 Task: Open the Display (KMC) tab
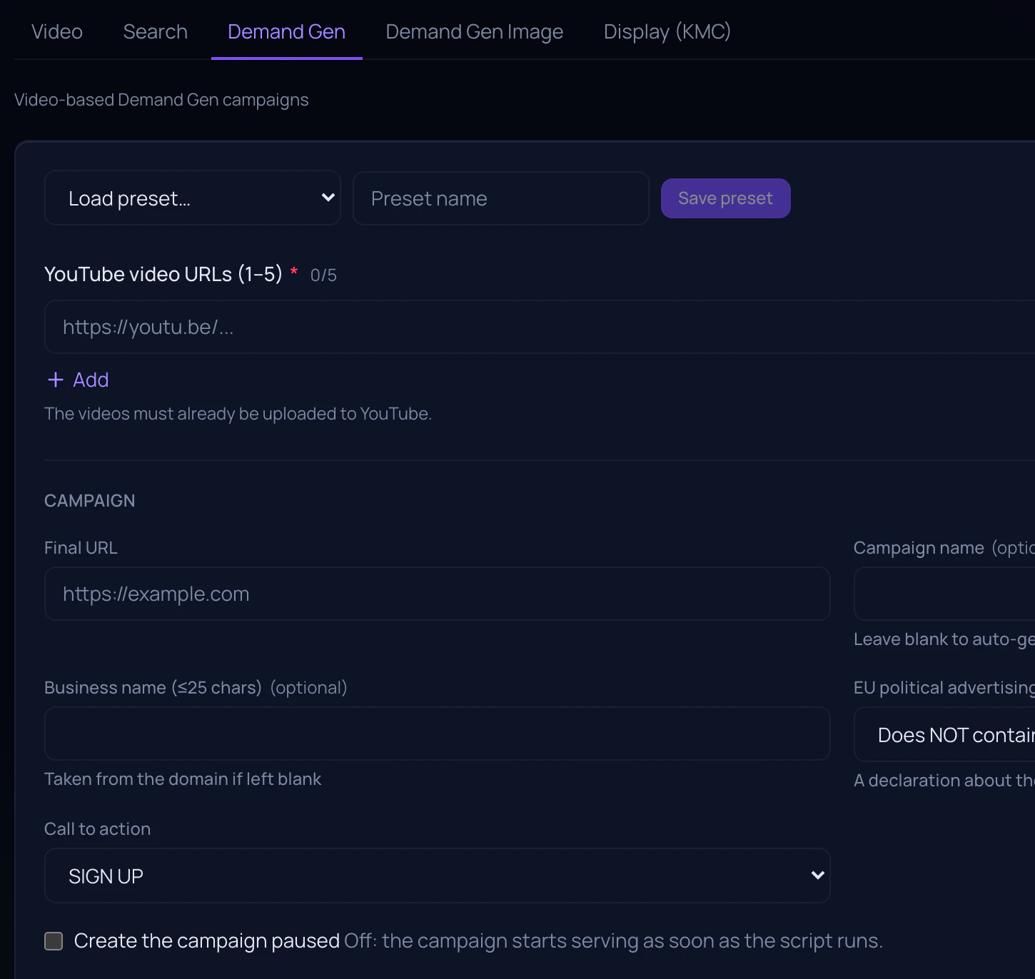click(667, 31)
